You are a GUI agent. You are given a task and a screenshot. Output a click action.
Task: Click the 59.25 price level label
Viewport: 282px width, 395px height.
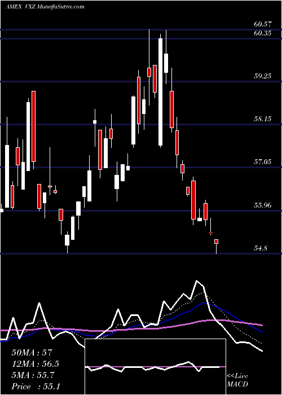263,76
